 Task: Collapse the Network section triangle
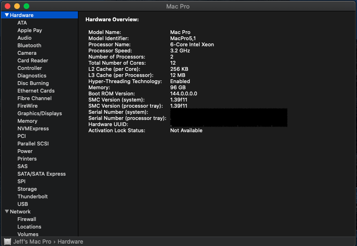[x=7, y=212]
